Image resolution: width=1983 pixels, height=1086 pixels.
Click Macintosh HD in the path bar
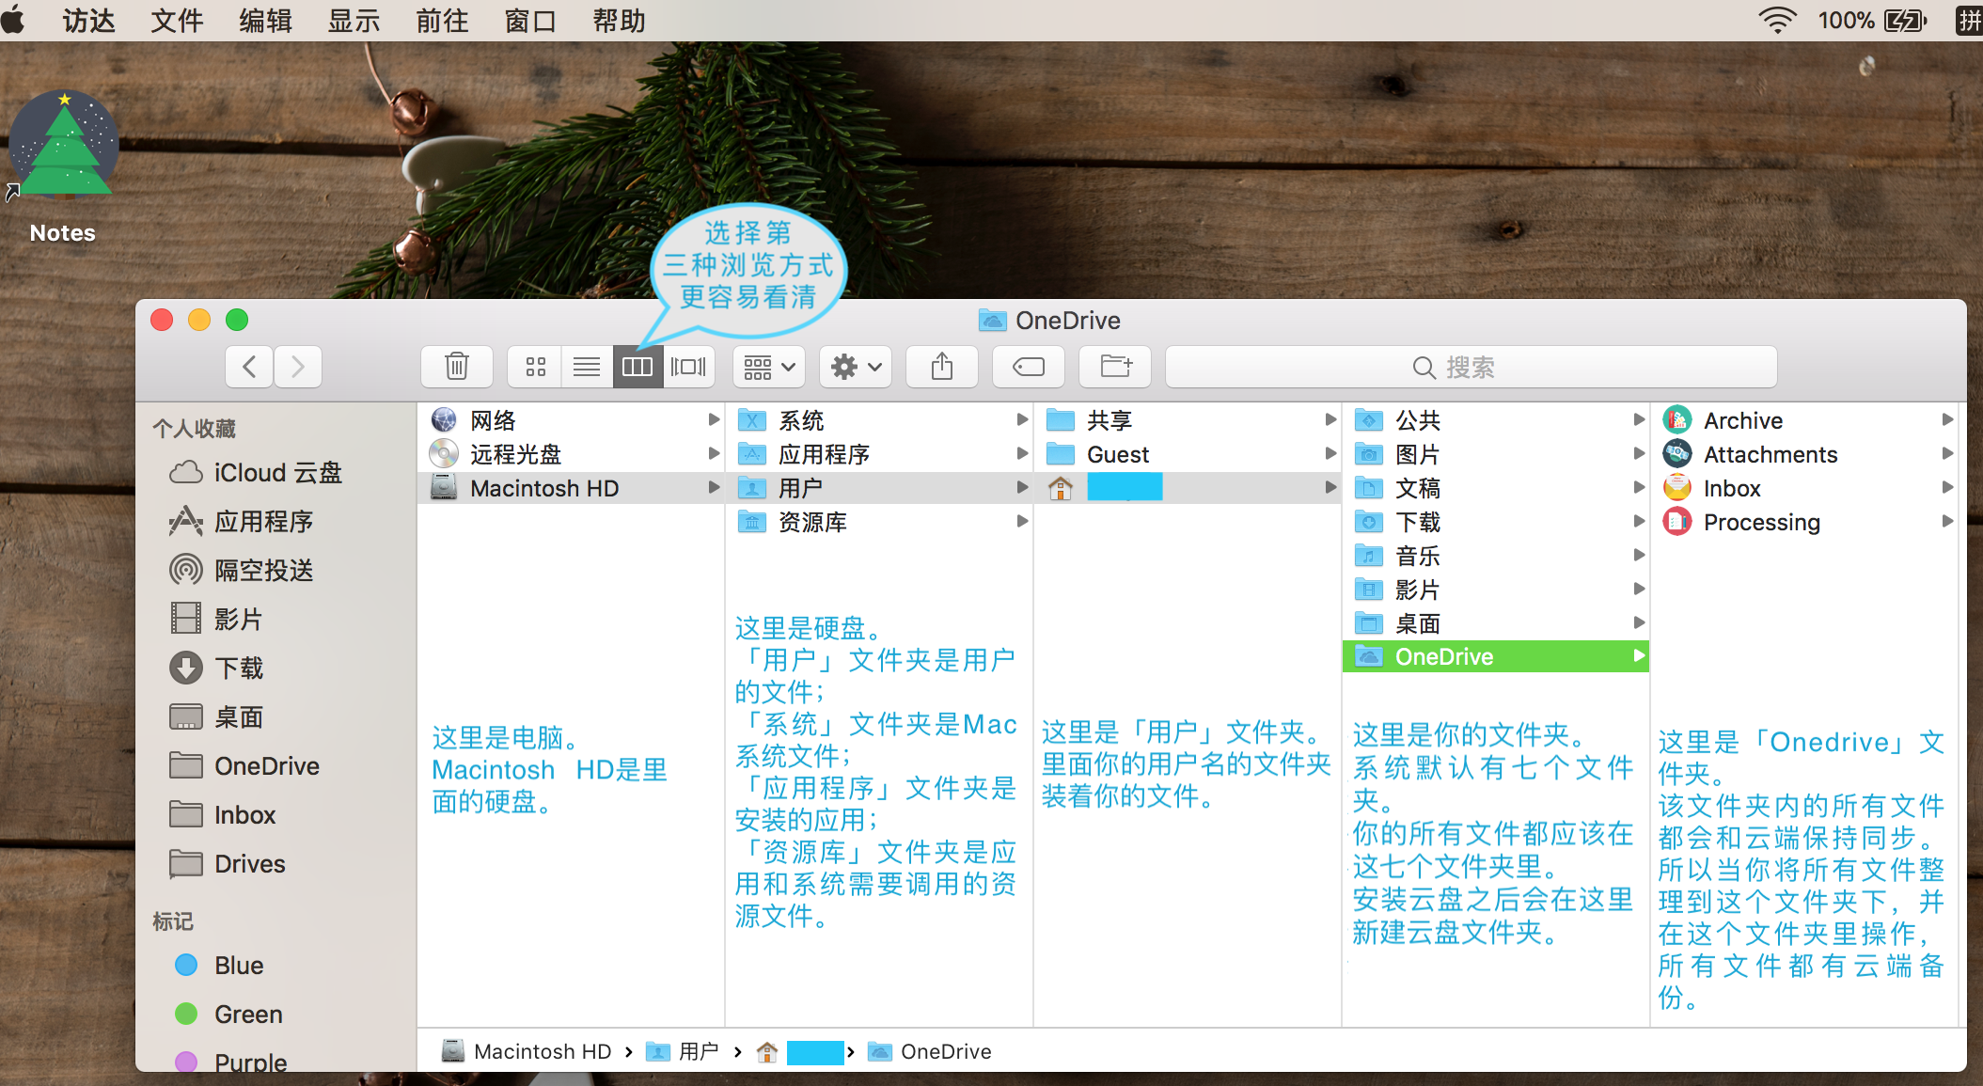tap(527, 1051)
